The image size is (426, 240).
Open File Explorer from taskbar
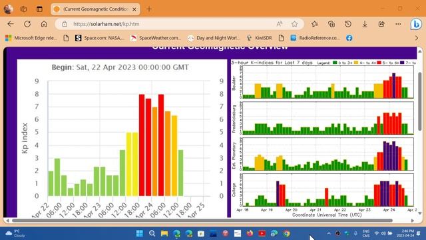pyautogui.click(x=164, y=233)
